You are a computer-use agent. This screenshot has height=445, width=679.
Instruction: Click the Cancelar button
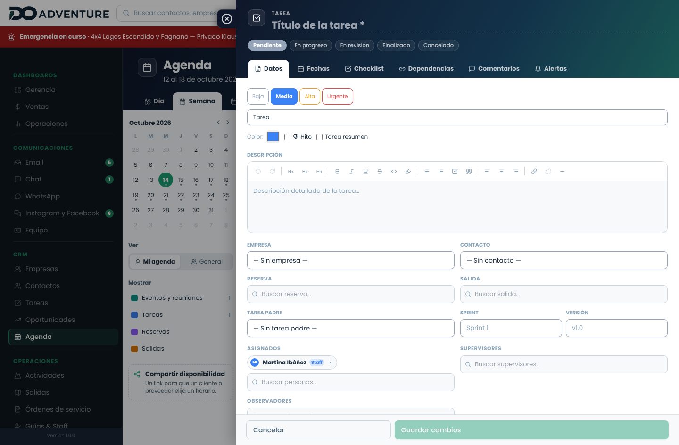[318, 430]
